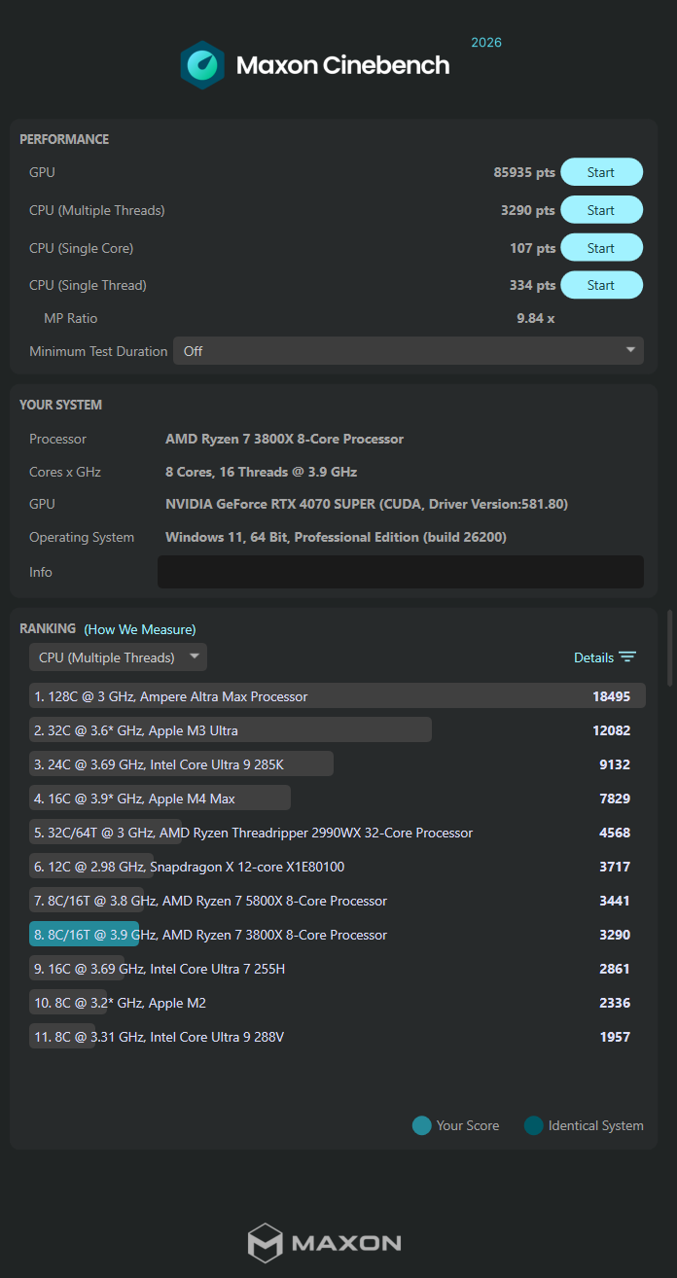677x1278 pixels.
Task: Select the Ampere Altra Max Processor ranking row
Action: [337, 696]
